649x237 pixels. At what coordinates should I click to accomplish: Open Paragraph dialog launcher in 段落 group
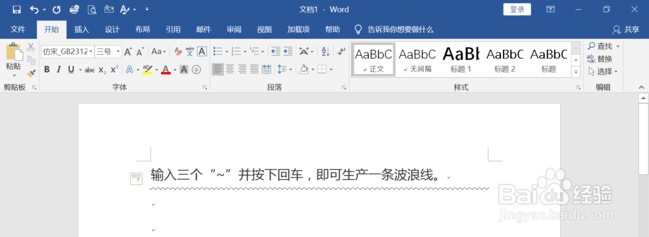click(x=343, y=87)
